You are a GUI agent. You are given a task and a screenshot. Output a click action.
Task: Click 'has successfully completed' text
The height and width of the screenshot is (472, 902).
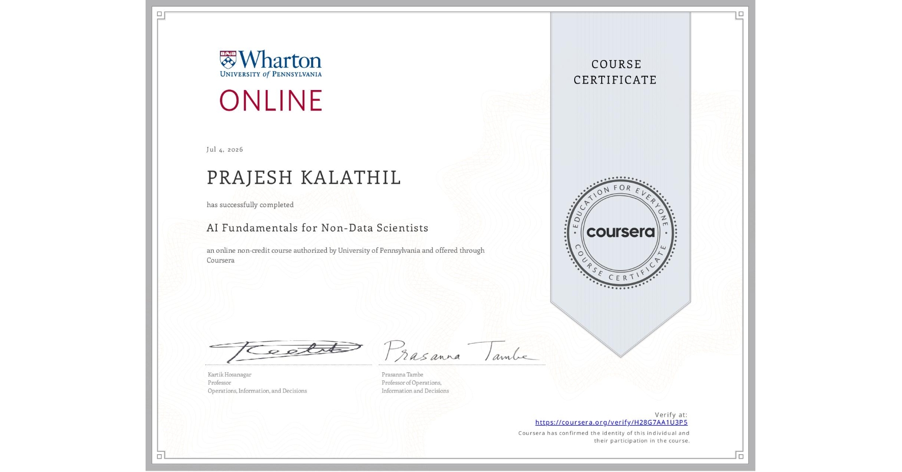point(250,204)
